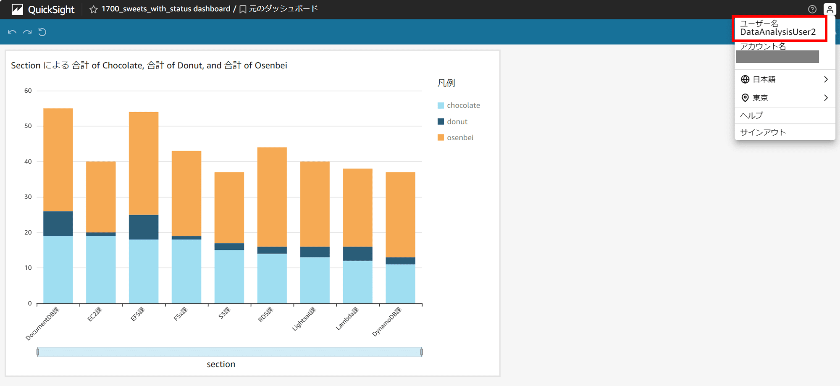840x386 pixels.
Task: Click the chocolate segment of DynamoDB課 bar
Action: click(x=401, y=284)
